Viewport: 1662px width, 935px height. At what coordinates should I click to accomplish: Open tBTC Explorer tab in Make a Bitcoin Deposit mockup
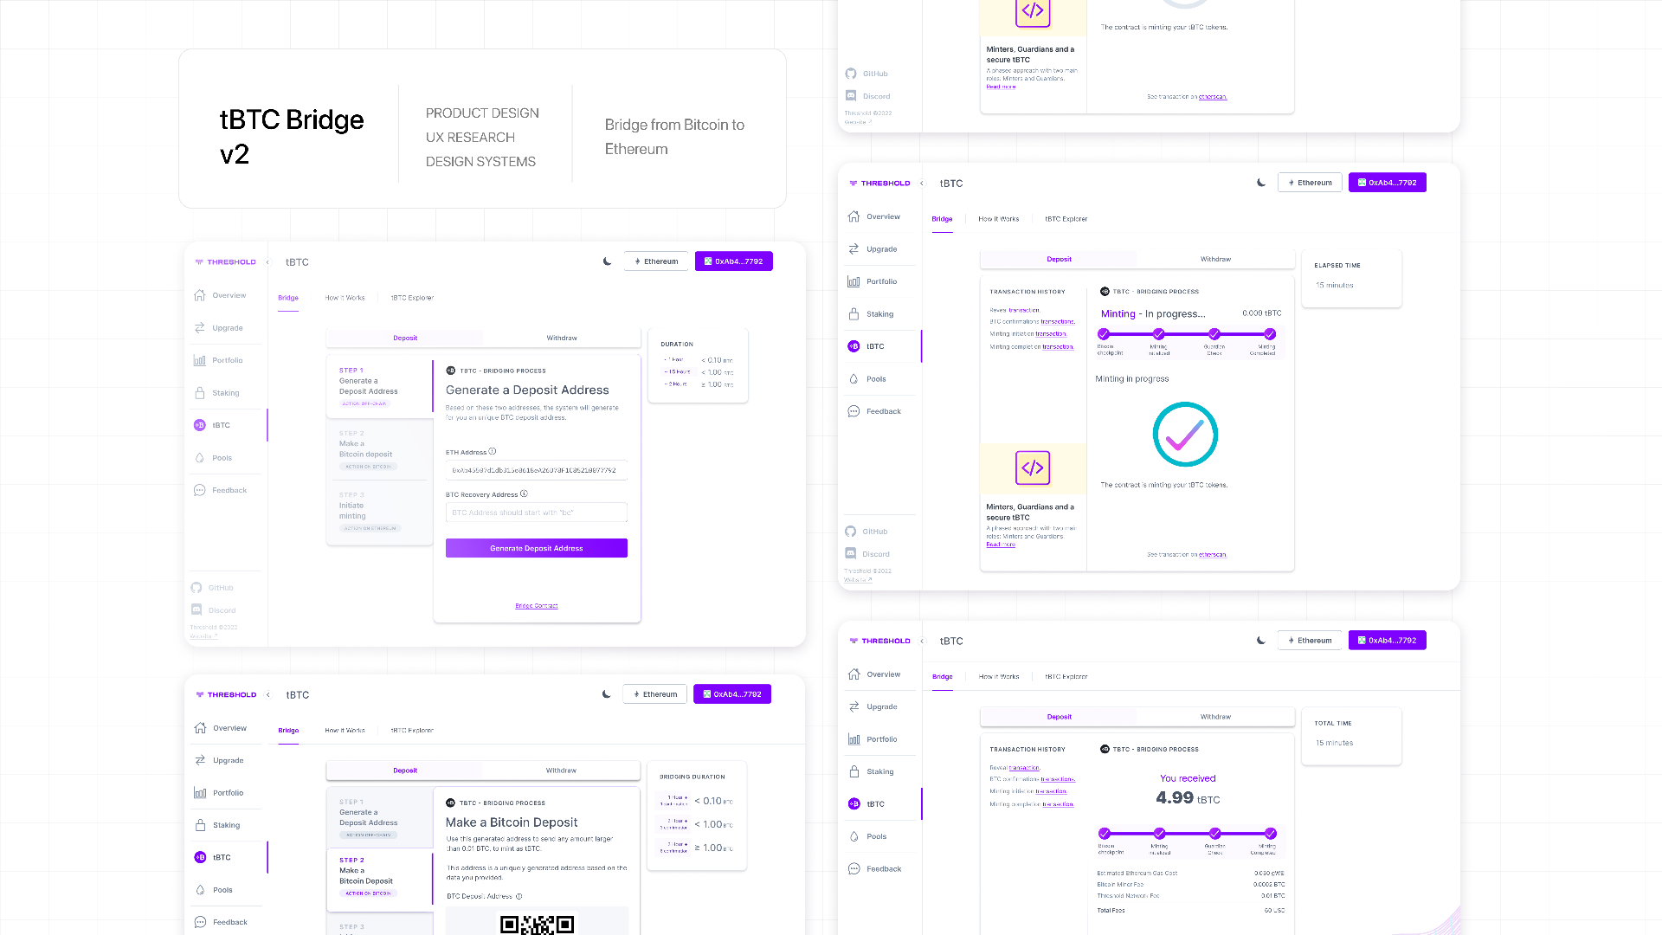tap(412, 731)
